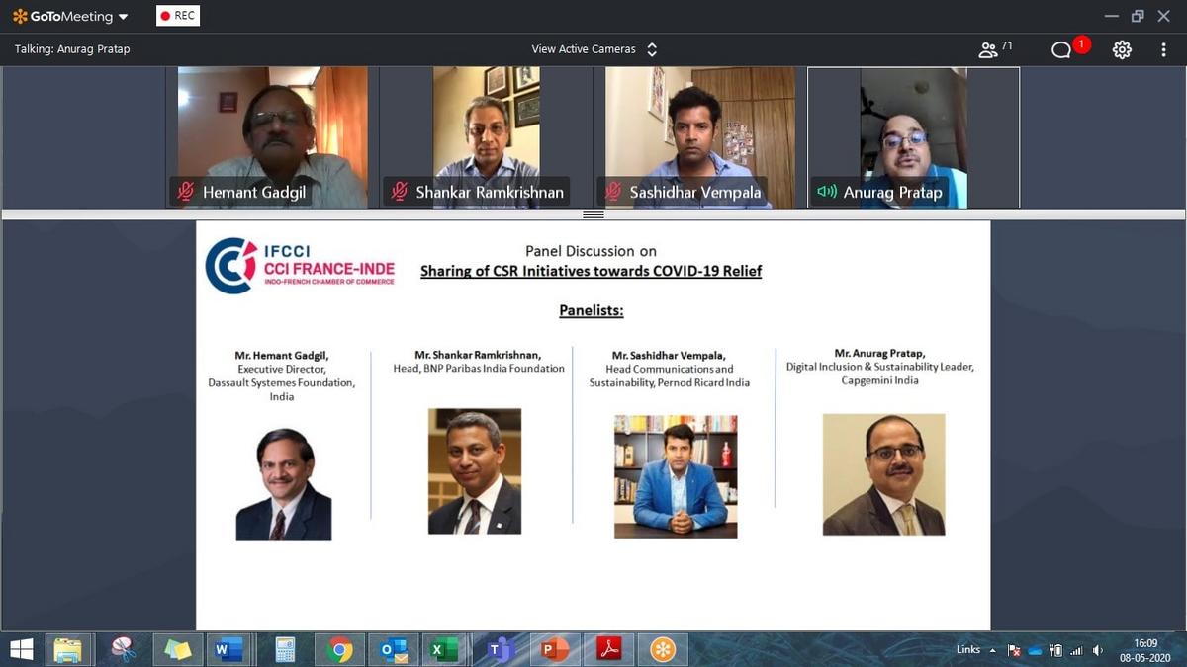The height and width of the screenshot is (667, 1187).
Task: Toggle Hemant Gadgil's muted microphone icon
Action: 185,192
